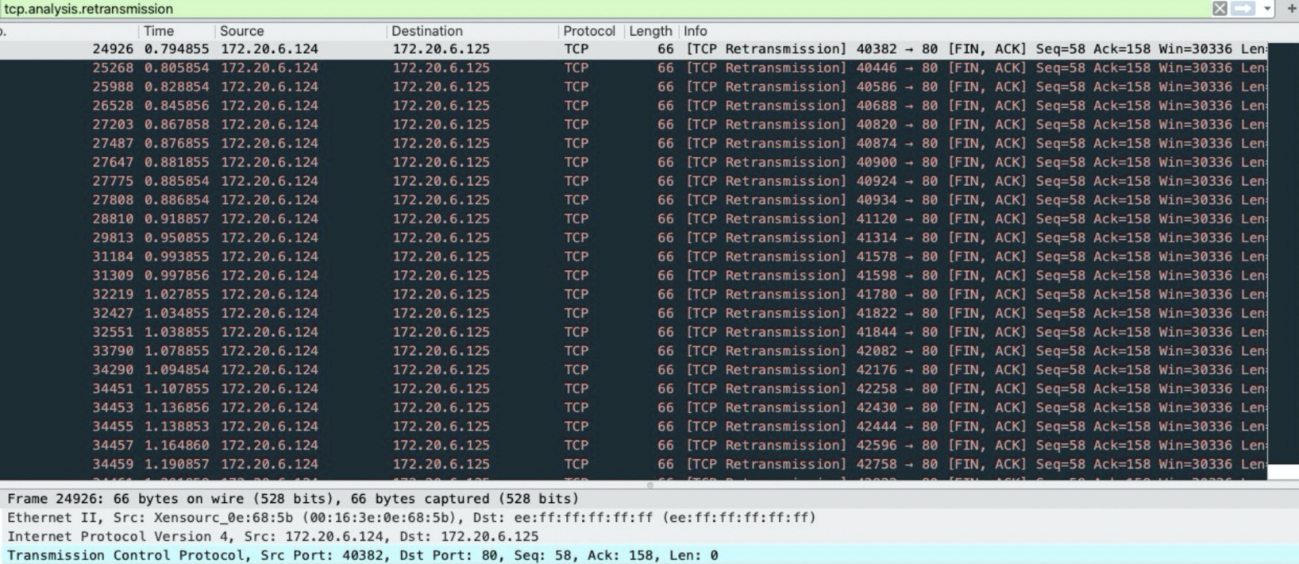
Task: Sort packets by the Source column header
Action: (x=241, y=31)
